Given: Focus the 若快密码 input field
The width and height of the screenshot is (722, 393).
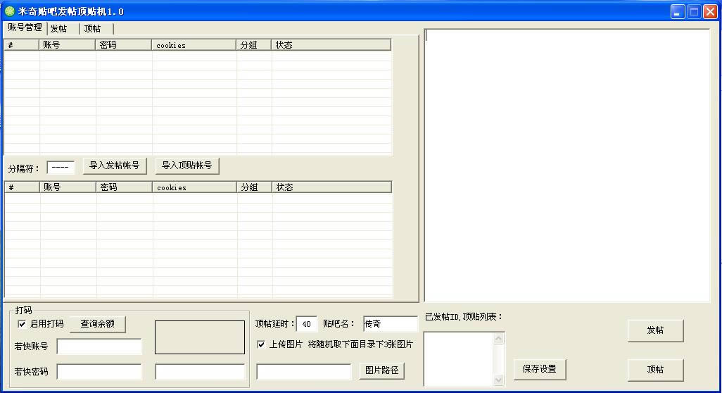Looking at the screenshot, I should [x=99, y=371].
